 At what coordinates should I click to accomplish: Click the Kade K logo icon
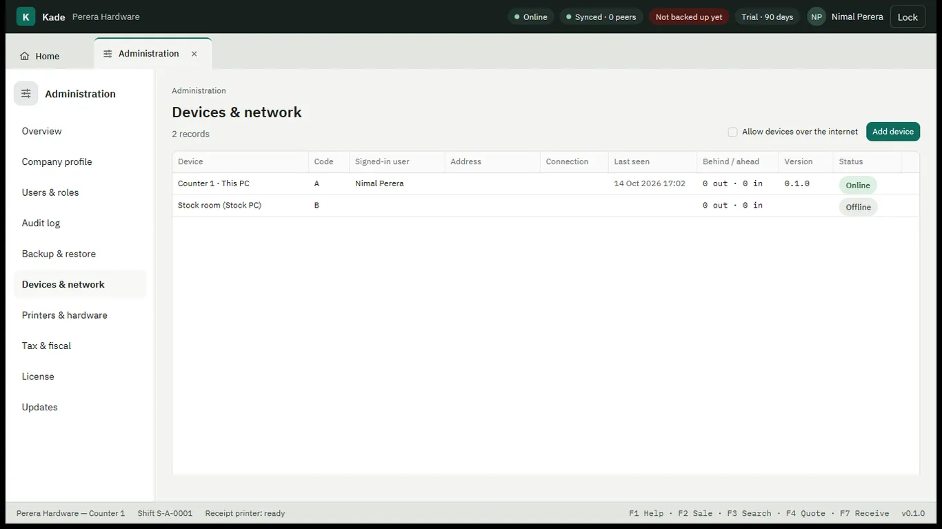(x=26, y=17)
